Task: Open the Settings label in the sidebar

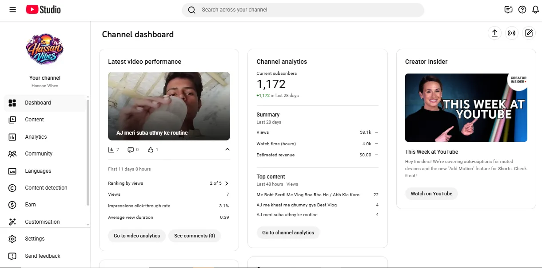Action: pyautogui.click(x=35, y=239)
